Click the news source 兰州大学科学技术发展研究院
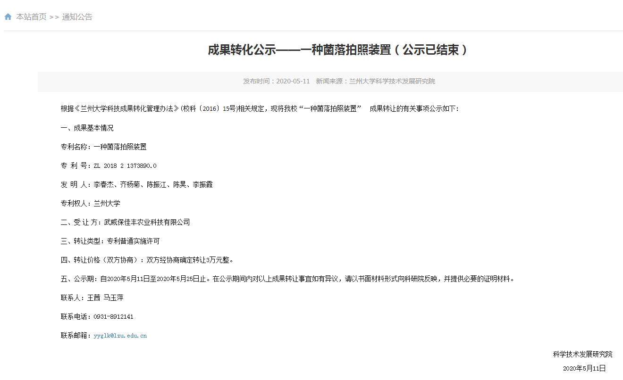This screenshot has width=623, height=380. (392, 81)
